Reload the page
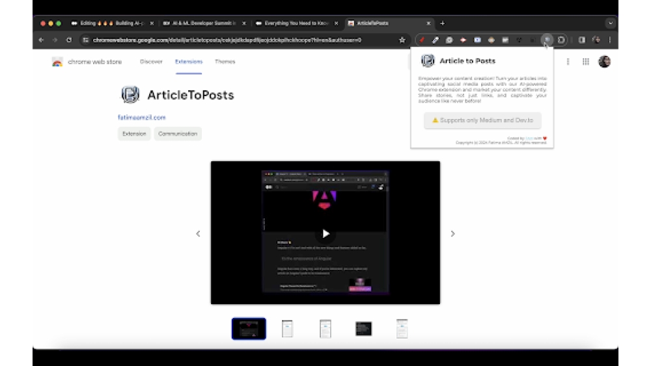 tap(69, 40)
